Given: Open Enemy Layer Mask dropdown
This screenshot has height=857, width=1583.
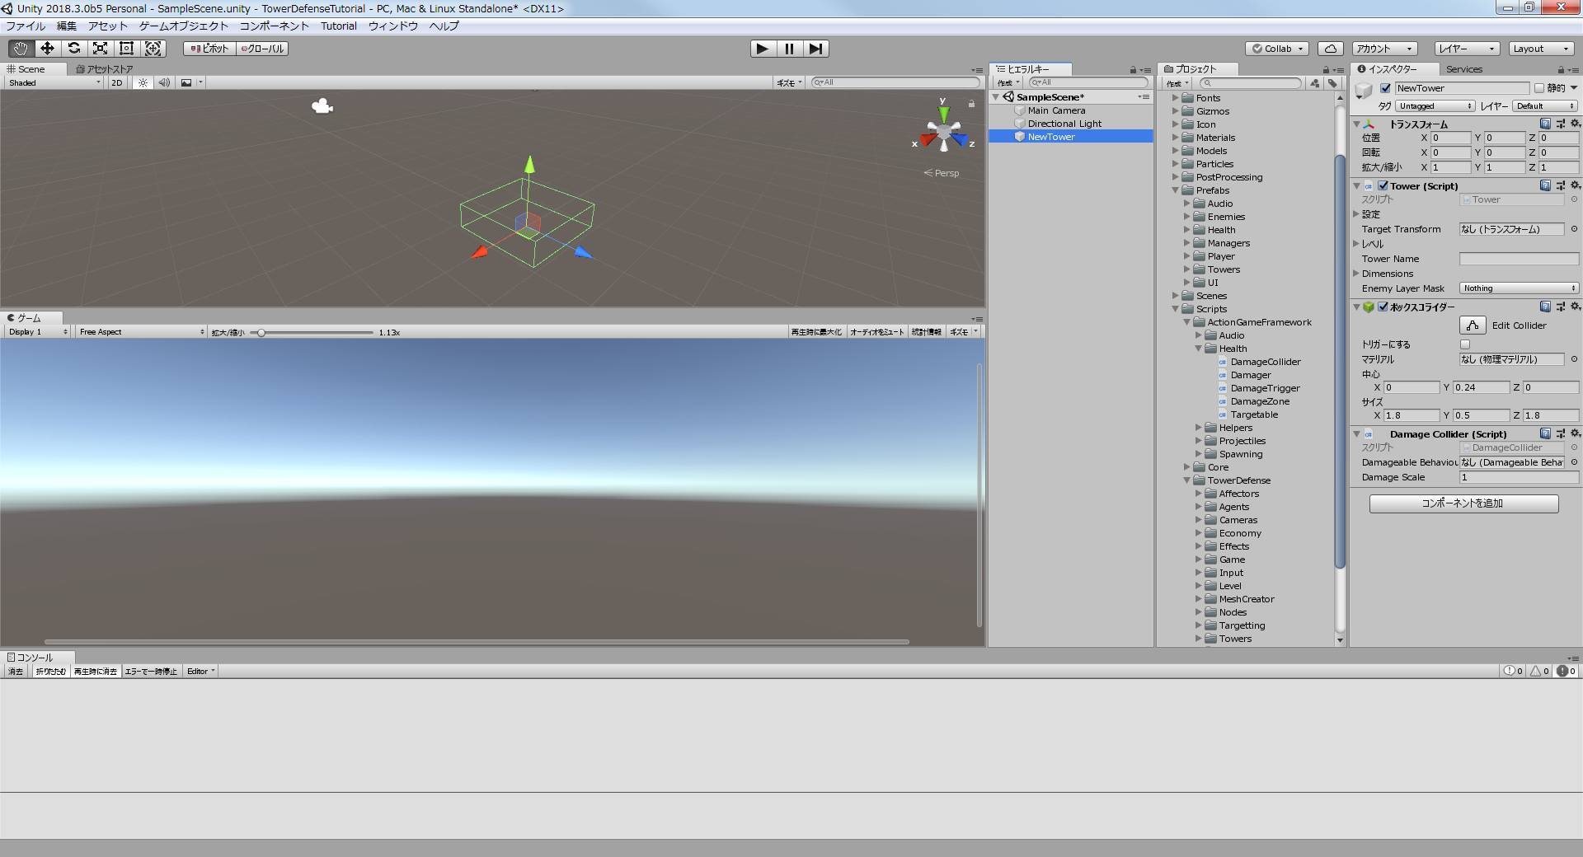Looking at the screenshot, I should point(1519,288).
